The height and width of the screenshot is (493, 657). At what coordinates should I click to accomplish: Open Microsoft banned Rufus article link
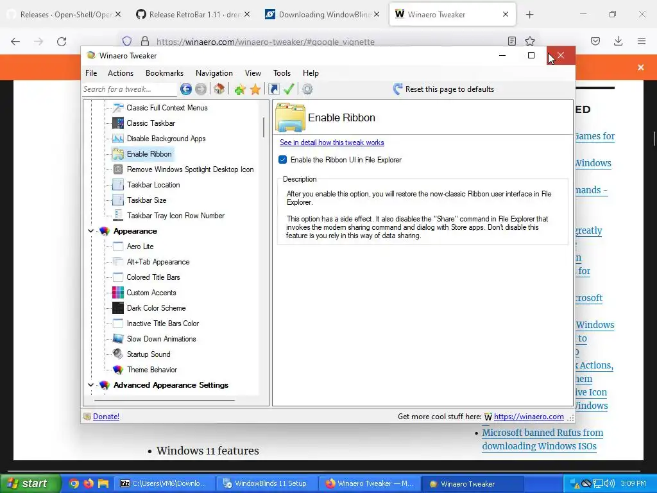point(543,439)
